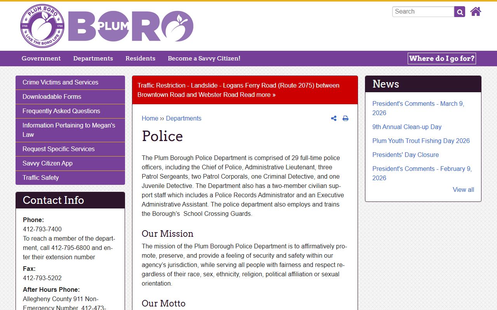This screenshot has height=310, width=497.
Task: Click the Police page title
Action: click(x=162, y=136)
